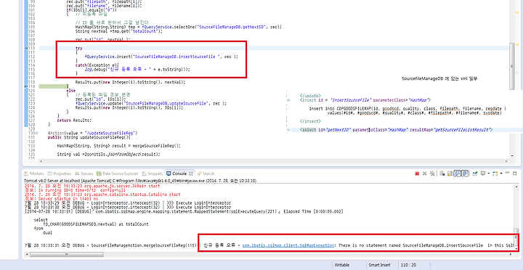Click the 'org.apache.catalina.startup.Catalina start' console line
The width and height of the screenshot is (523, 270).
click(x=102, y=194)
